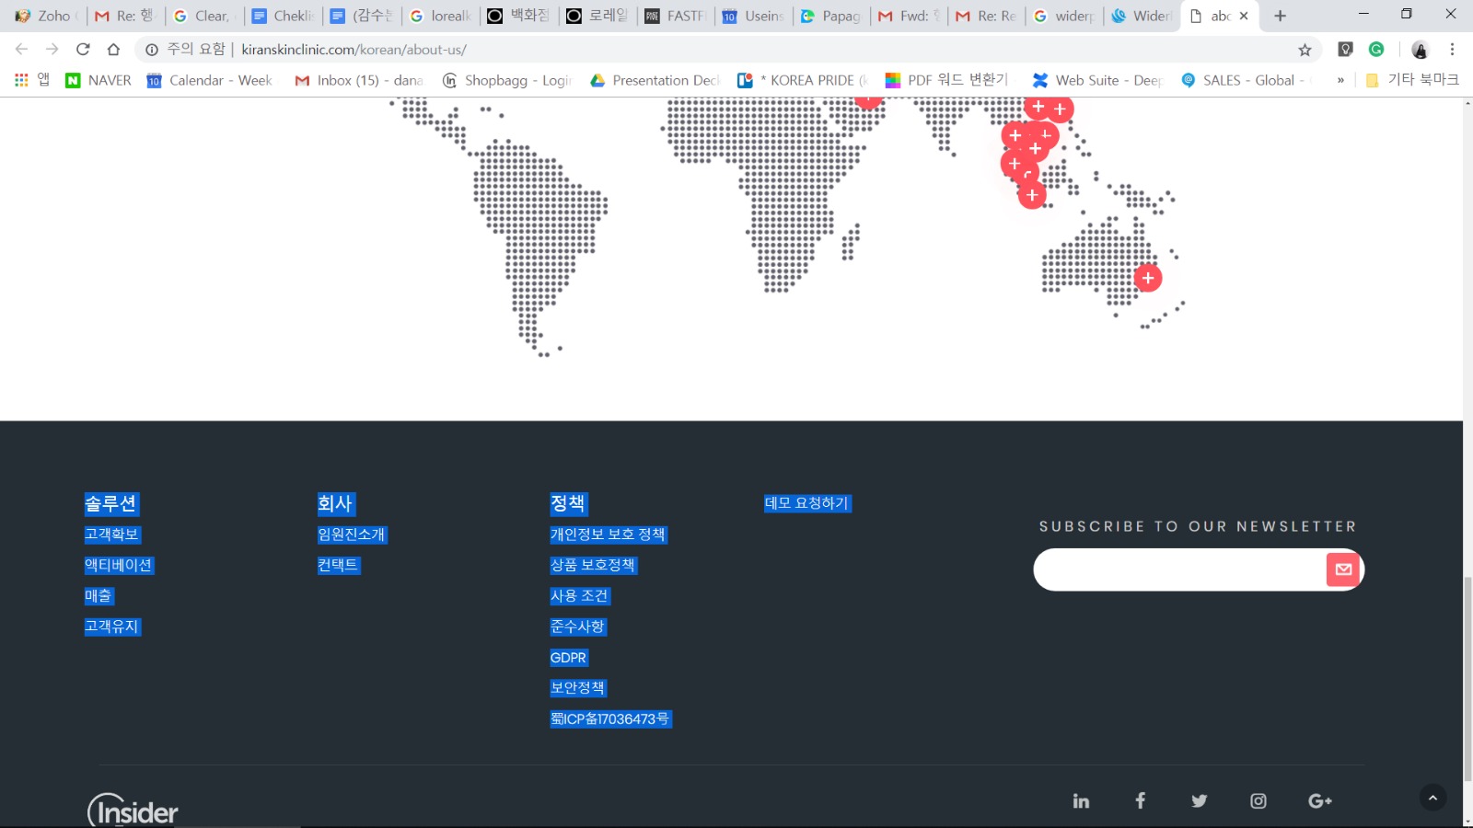Open the 개인정보 보호 정책 link
This screenshot has height=828, width=1473.
pos(608,535)
